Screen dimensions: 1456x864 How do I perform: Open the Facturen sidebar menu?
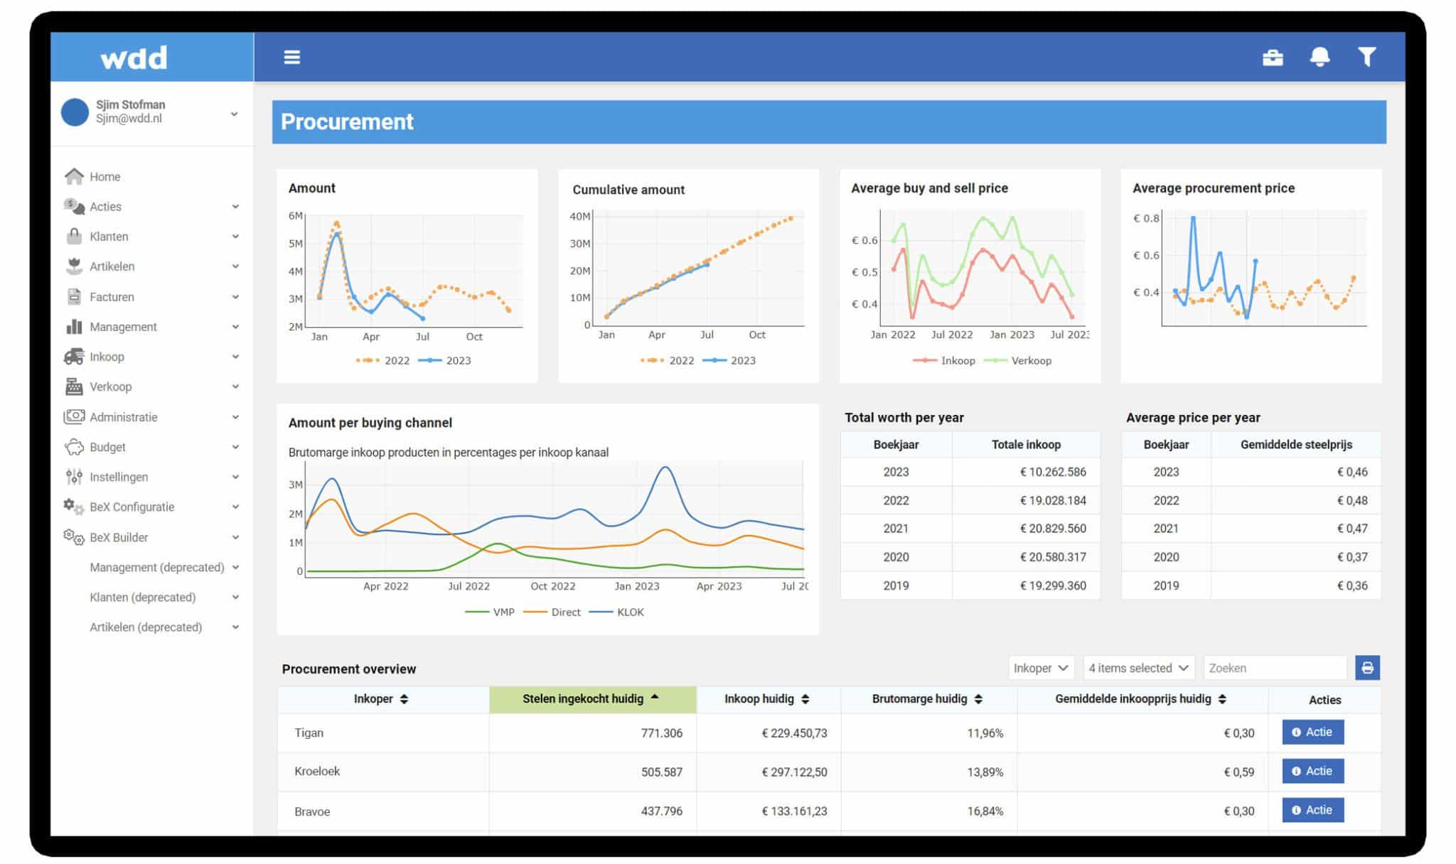click(112, 297)
